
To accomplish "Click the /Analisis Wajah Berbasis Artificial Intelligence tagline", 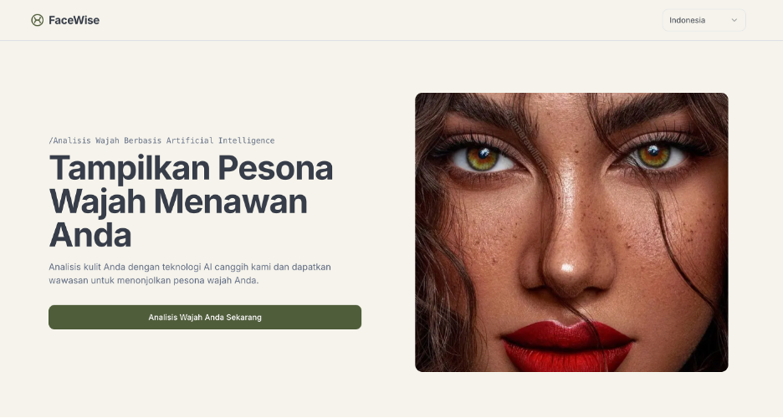I will click(161, 140).
